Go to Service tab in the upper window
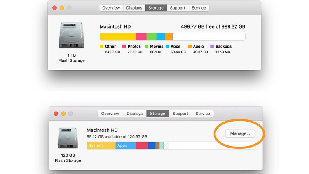The image size is (309, 174). tap(199, 8)
